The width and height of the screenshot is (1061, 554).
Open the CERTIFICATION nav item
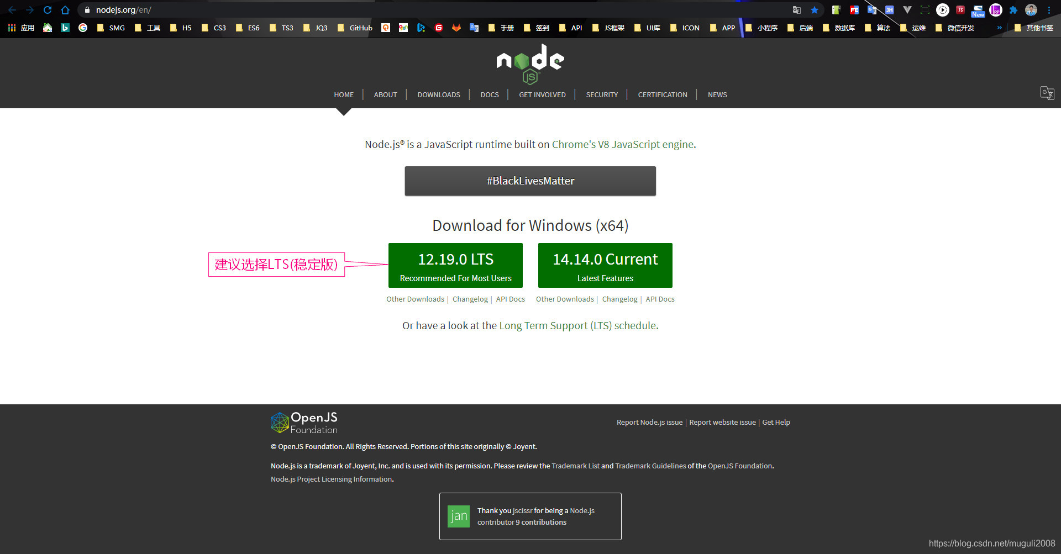[663, 95]
